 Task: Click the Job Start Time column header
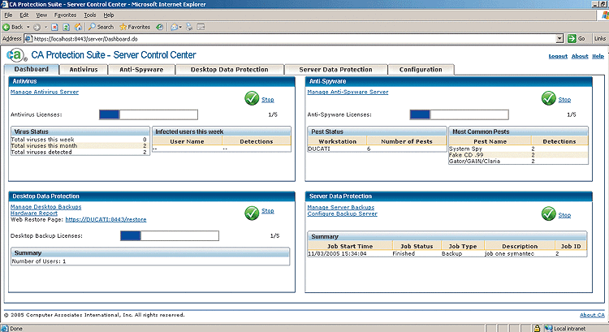350,246
